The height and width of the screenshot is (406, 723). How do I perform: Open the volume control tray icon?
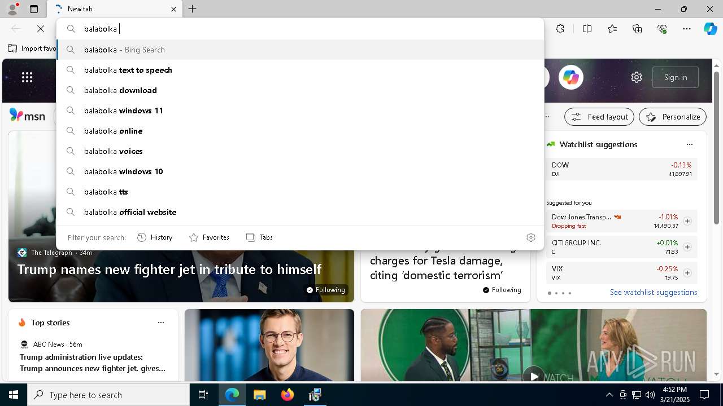click(x=650, y=395)
